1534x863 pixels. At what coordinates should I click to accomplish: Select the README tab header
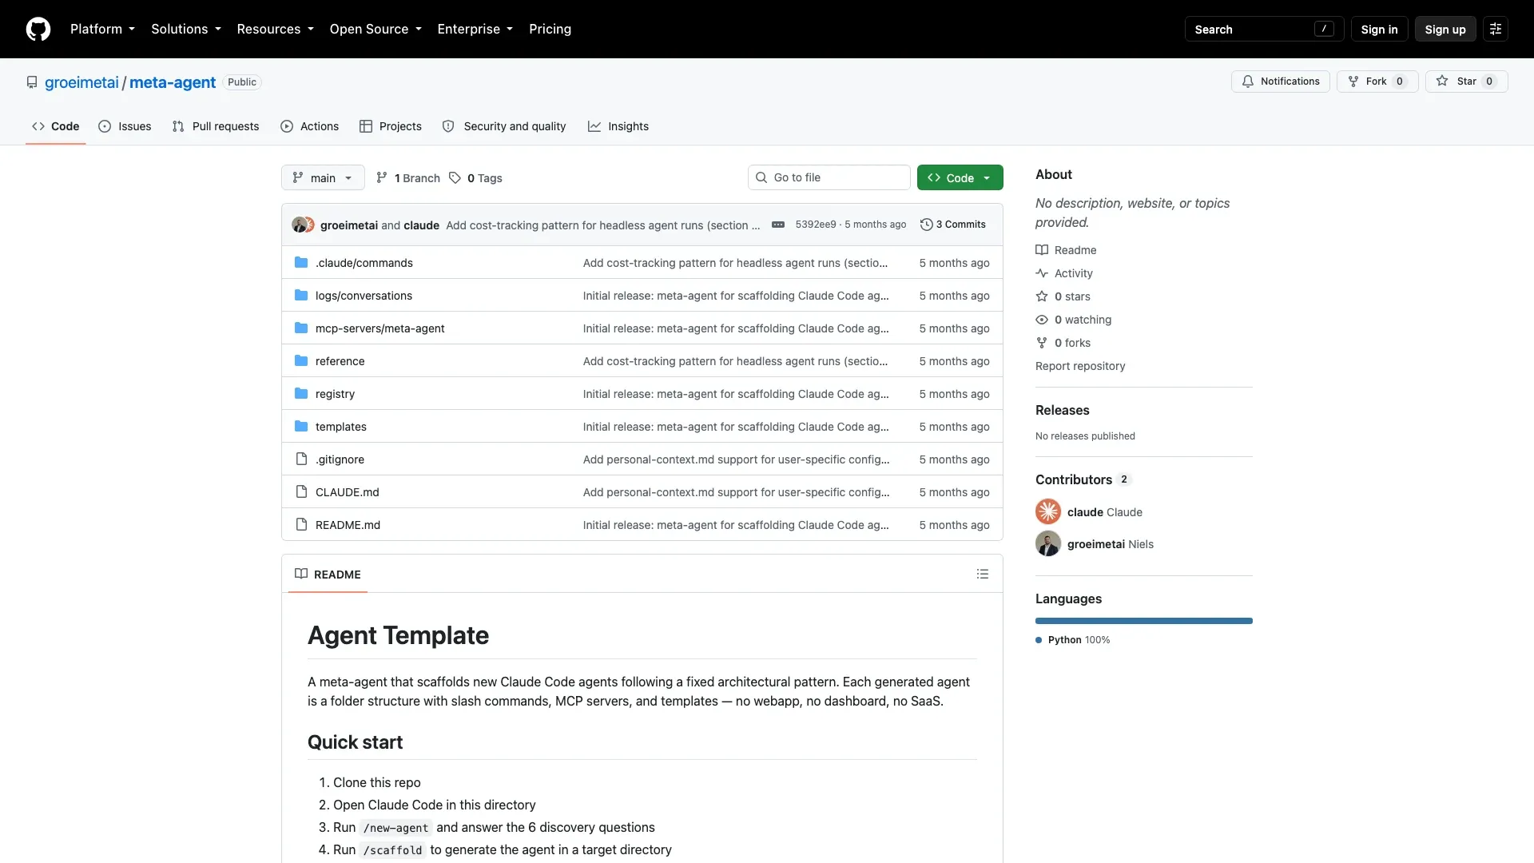tap(328, 575)
